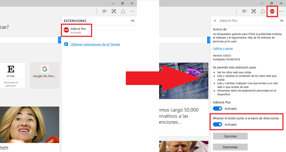Screen dimensions: 286x152
Task: Click the Share icon in right window
Action: [263, 11]
